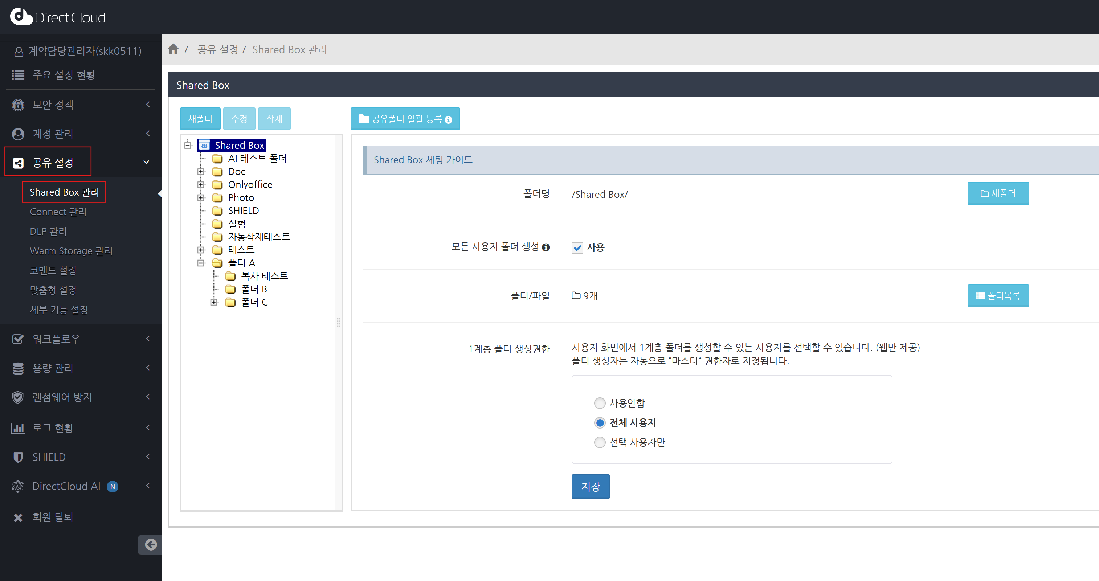Click the Shared Box root folder icon
The width and height of the screenshot is (1099, 581).
pos(204,145)
